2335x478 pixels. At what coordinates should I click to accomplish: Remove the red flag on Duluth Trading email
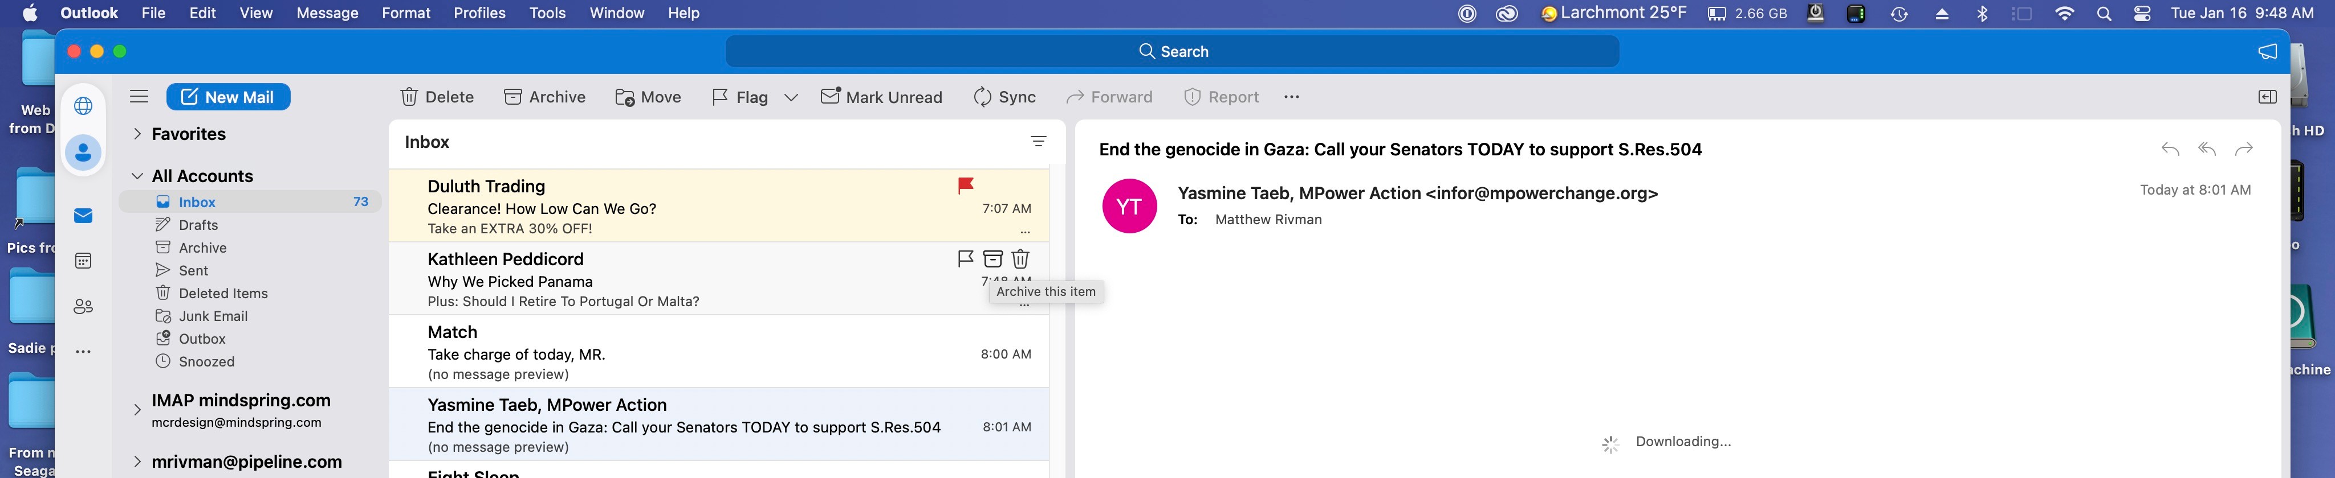[965, 186]
